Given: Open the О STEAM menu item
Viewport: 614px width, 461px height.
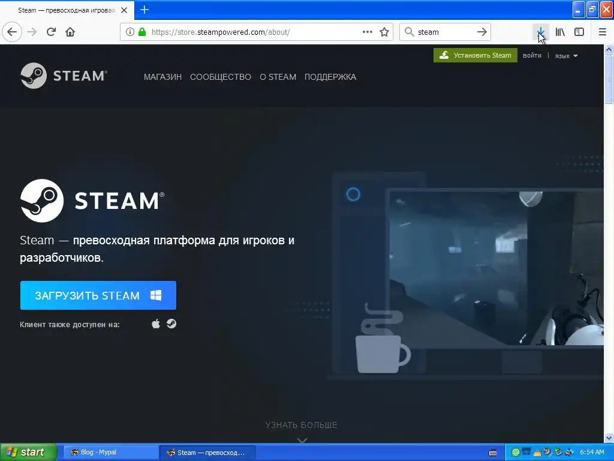Looking at the screenshot, I should tap(278, 77).
